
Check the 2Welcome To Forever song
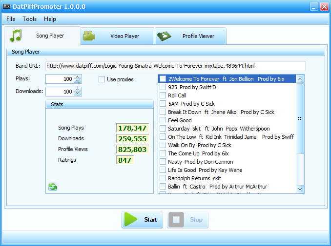click(163, 79)
